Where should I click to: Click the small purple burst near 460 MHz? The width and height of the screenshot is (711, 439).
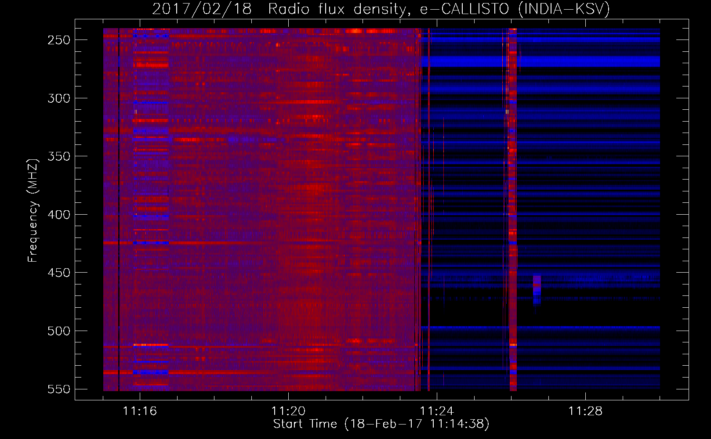click(x=537, y=290)
